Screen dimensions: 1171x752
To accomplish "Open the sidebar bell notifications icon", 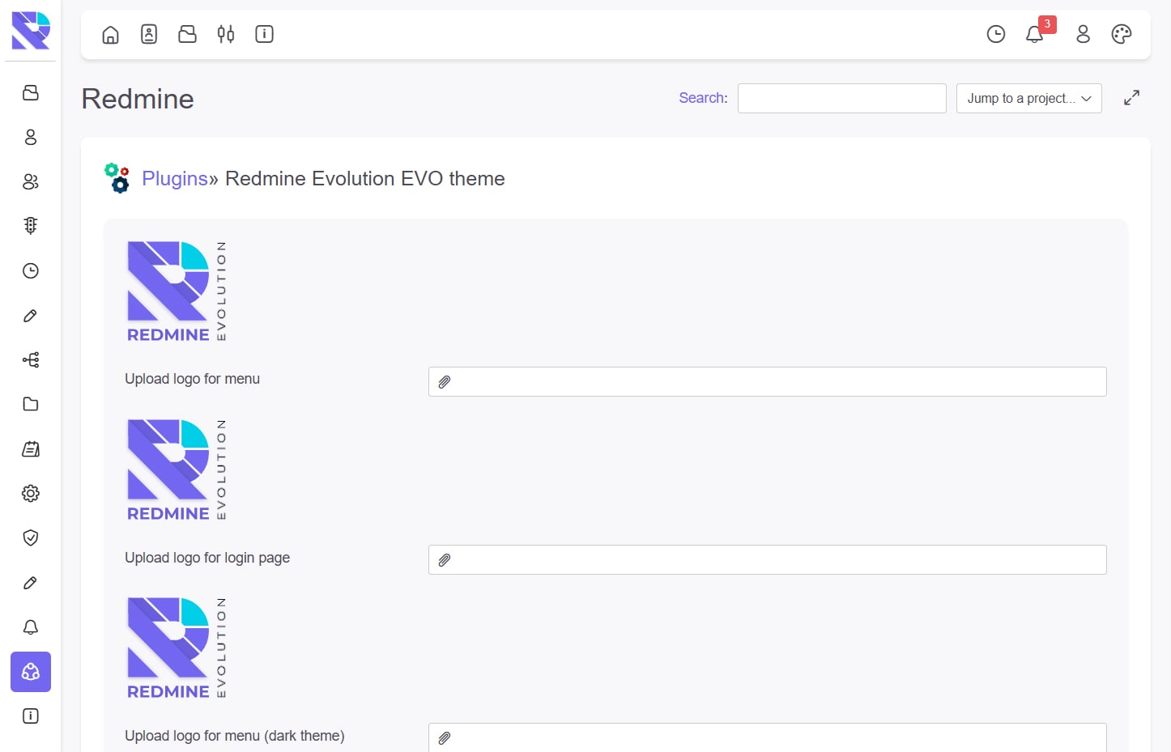I will point(30,627).
